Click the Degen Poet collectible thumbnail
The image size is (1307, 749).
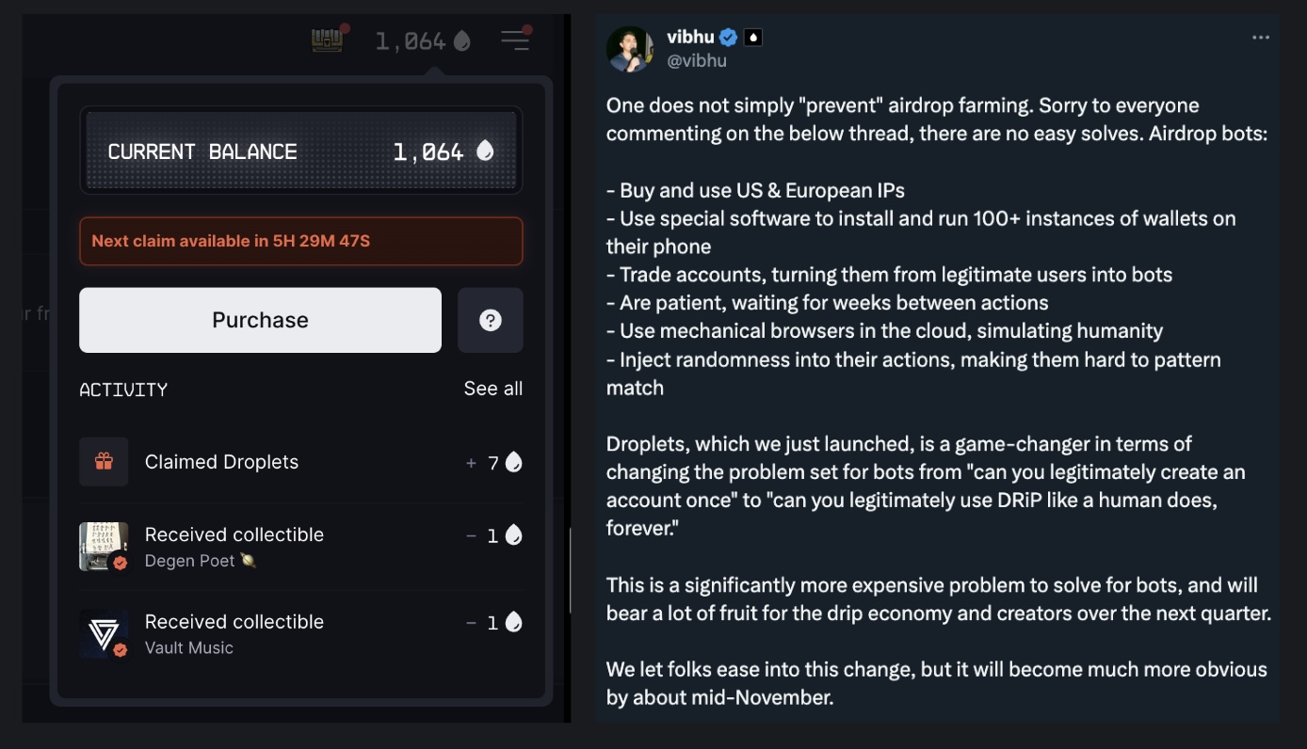(104, 547)
